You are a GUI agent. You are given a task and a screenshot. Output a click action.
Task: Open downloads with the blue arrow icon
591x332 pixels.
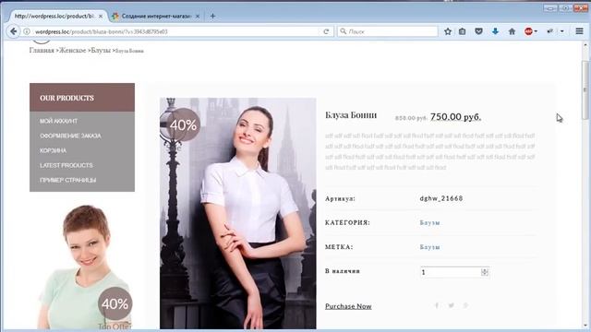coord(495,31)
